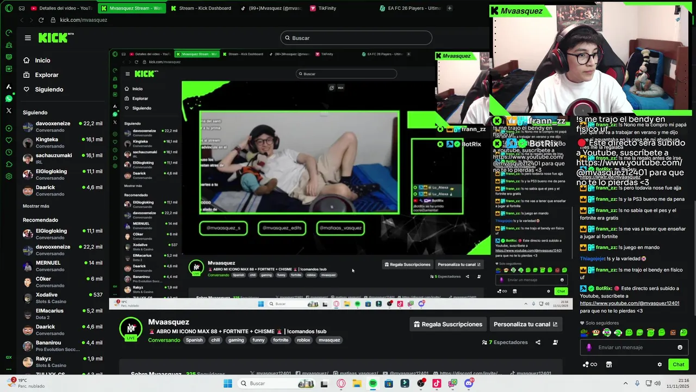
Task: Share the Mvaasquez stream
Action: tap(538, 342)
